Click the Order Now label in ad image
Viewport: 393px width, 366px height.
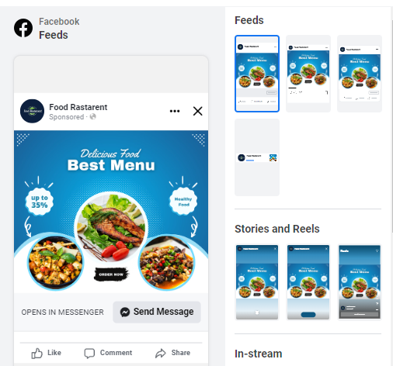coord(111,274)
